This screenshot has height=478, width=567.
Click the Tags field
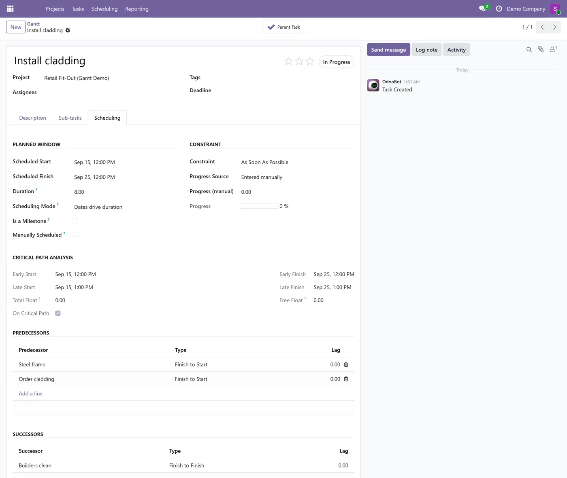pyautogui.click(x=287, y=78)
